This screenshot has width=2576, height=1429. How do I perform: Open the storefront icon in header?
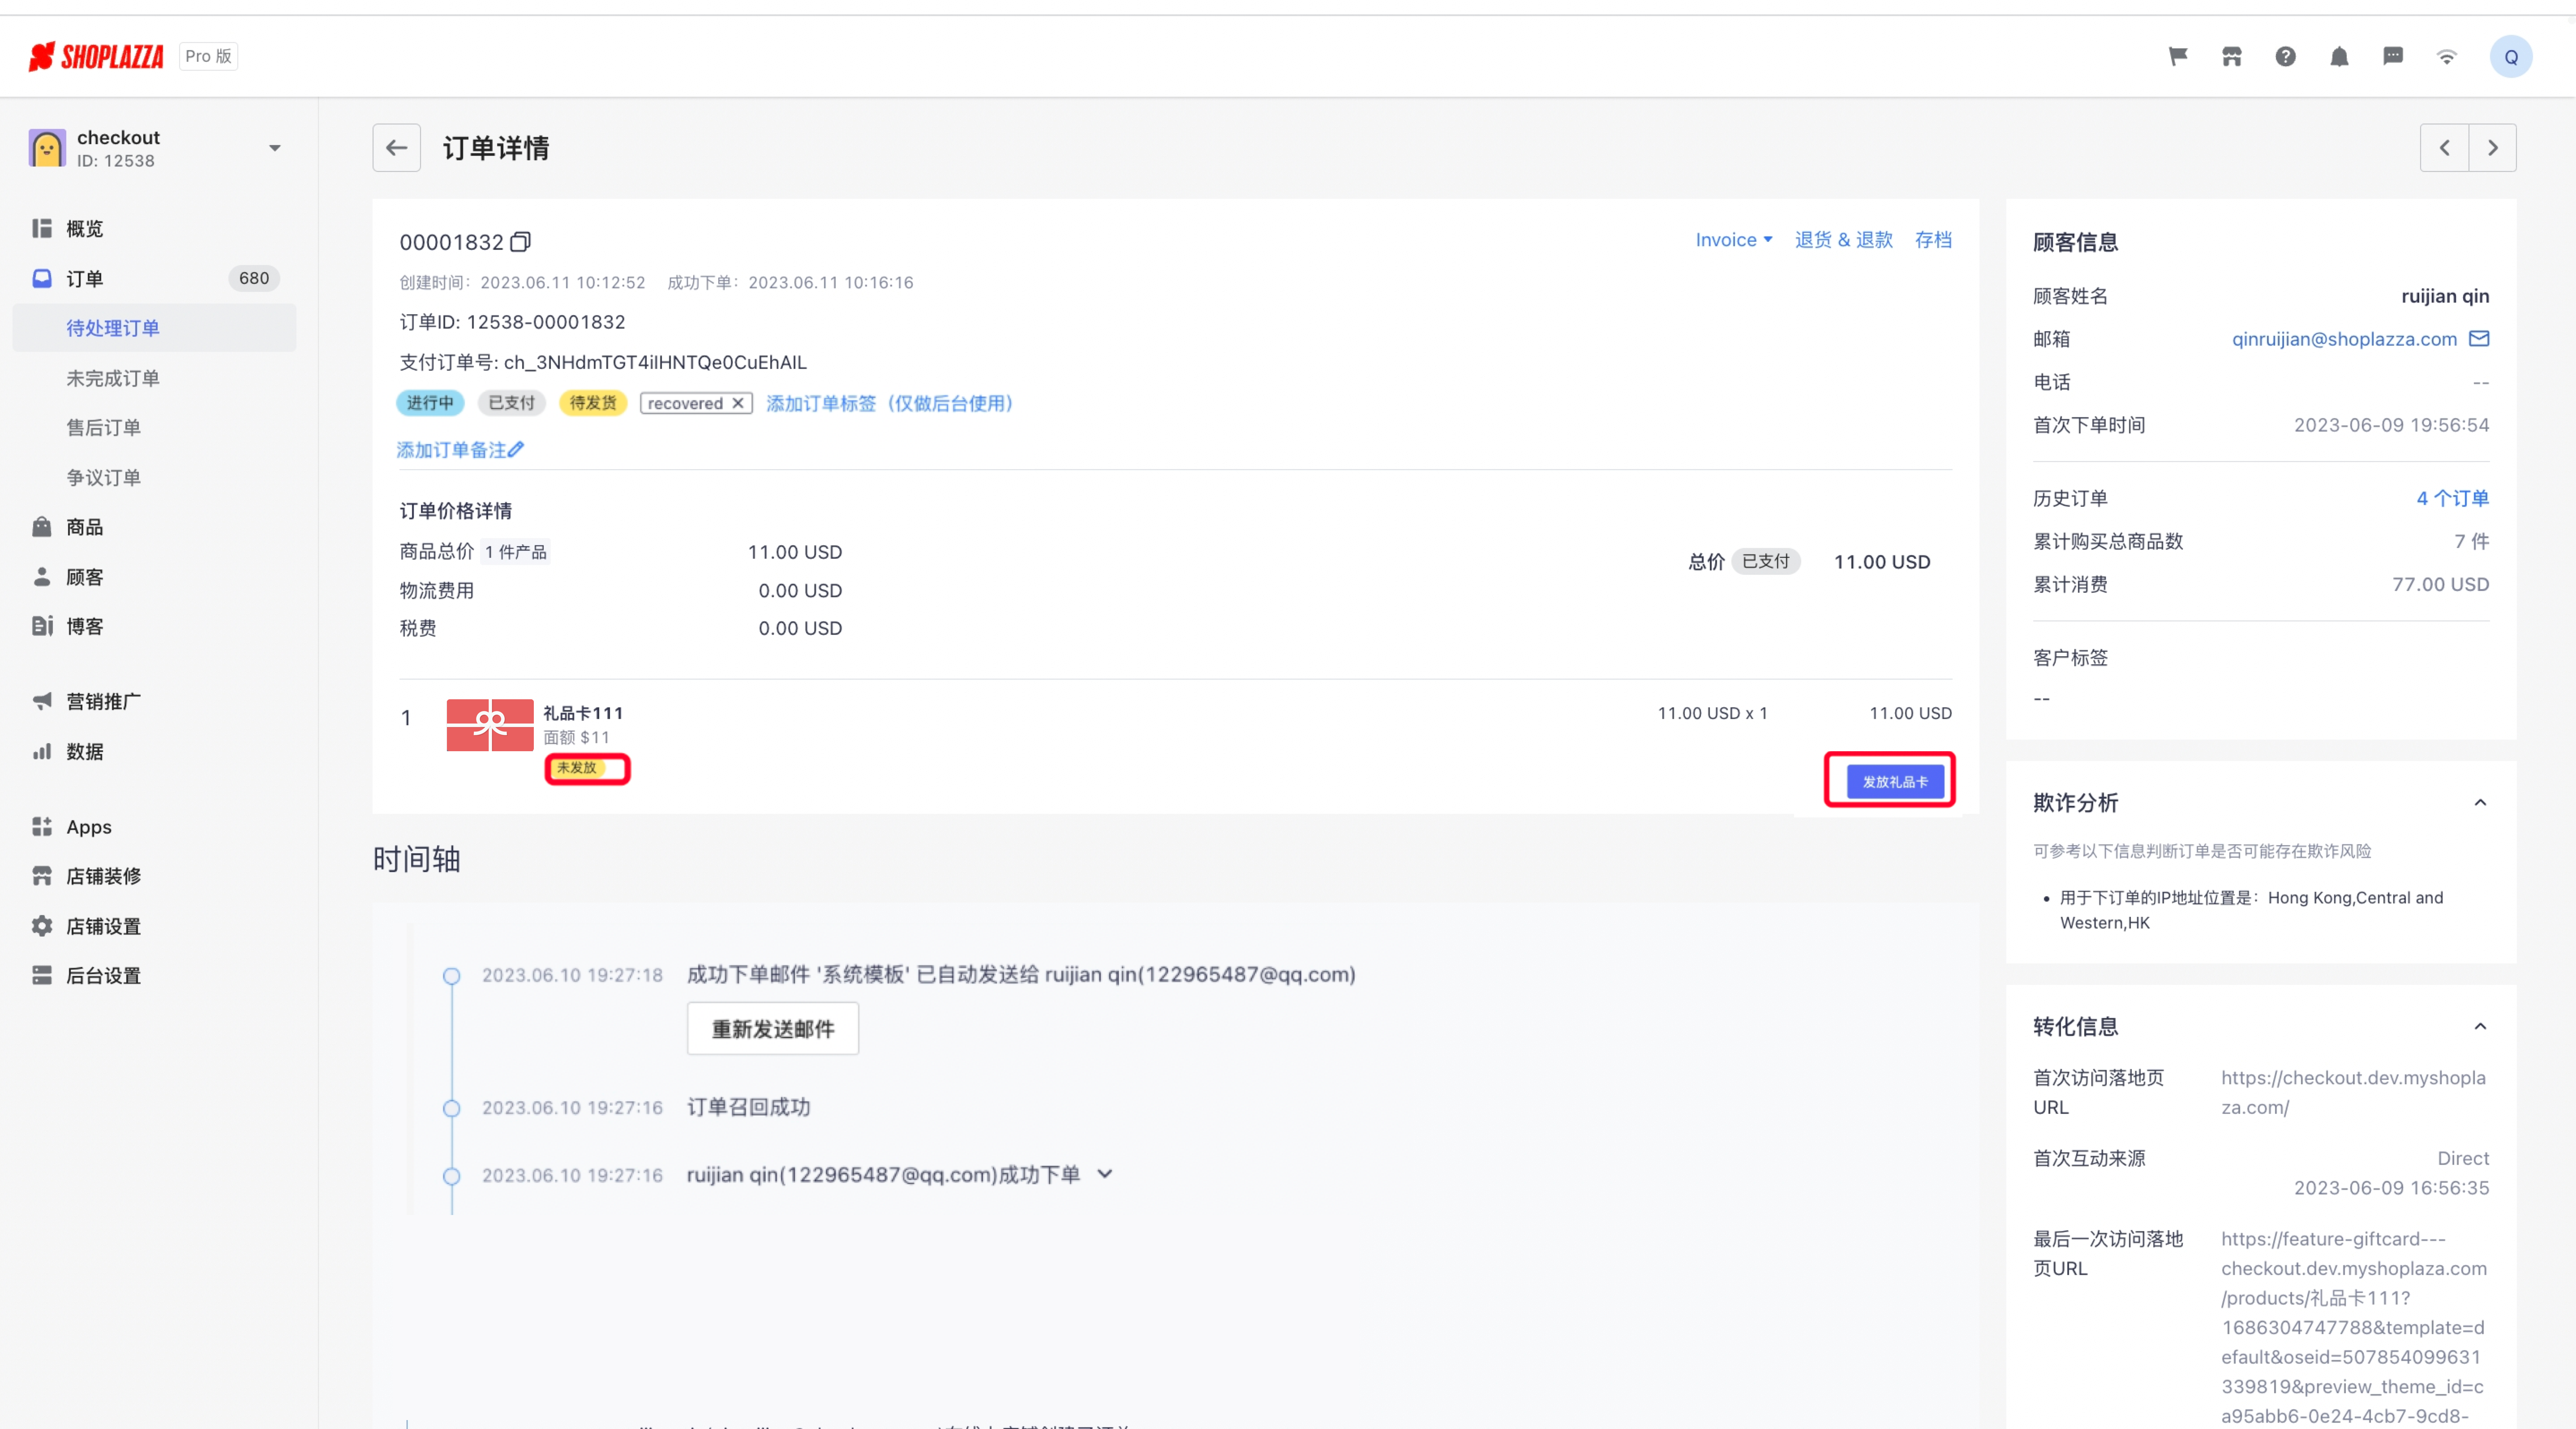2231,57
